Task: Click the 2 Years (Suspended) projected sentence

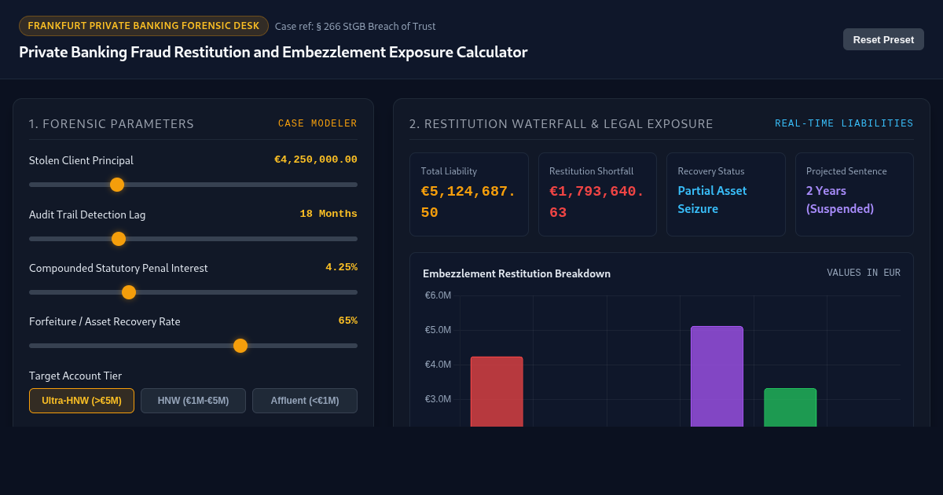Action: click(840, 200)
